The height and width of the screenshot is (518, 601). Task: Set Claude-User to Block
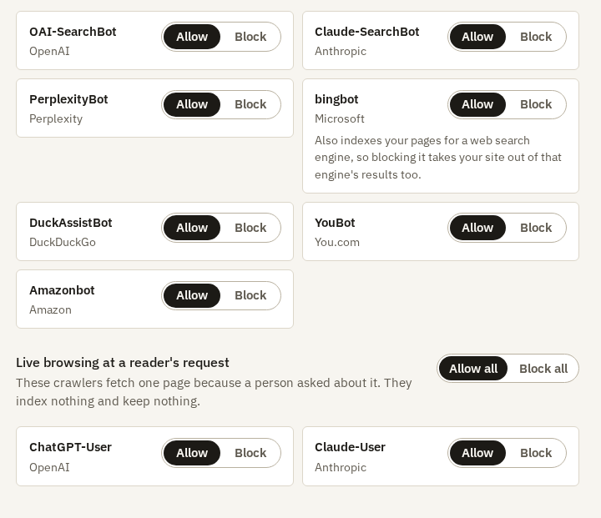click(x=536, y=453)
